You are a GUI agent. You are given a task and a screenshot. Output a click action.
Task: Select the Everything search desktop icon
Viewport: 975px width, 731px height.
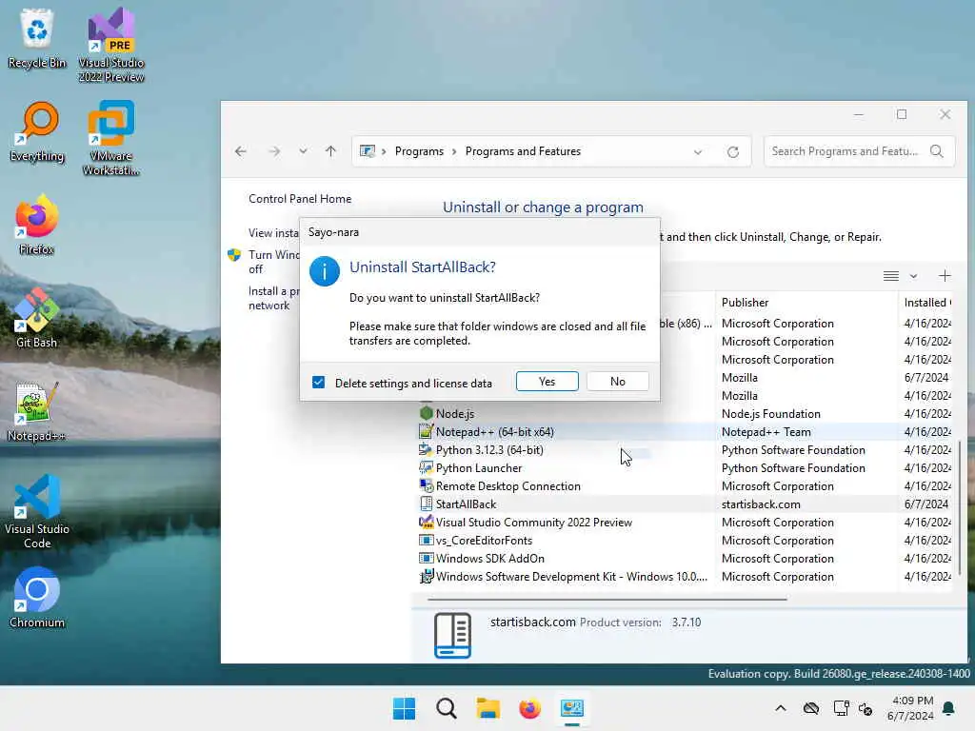click(37, 132)
